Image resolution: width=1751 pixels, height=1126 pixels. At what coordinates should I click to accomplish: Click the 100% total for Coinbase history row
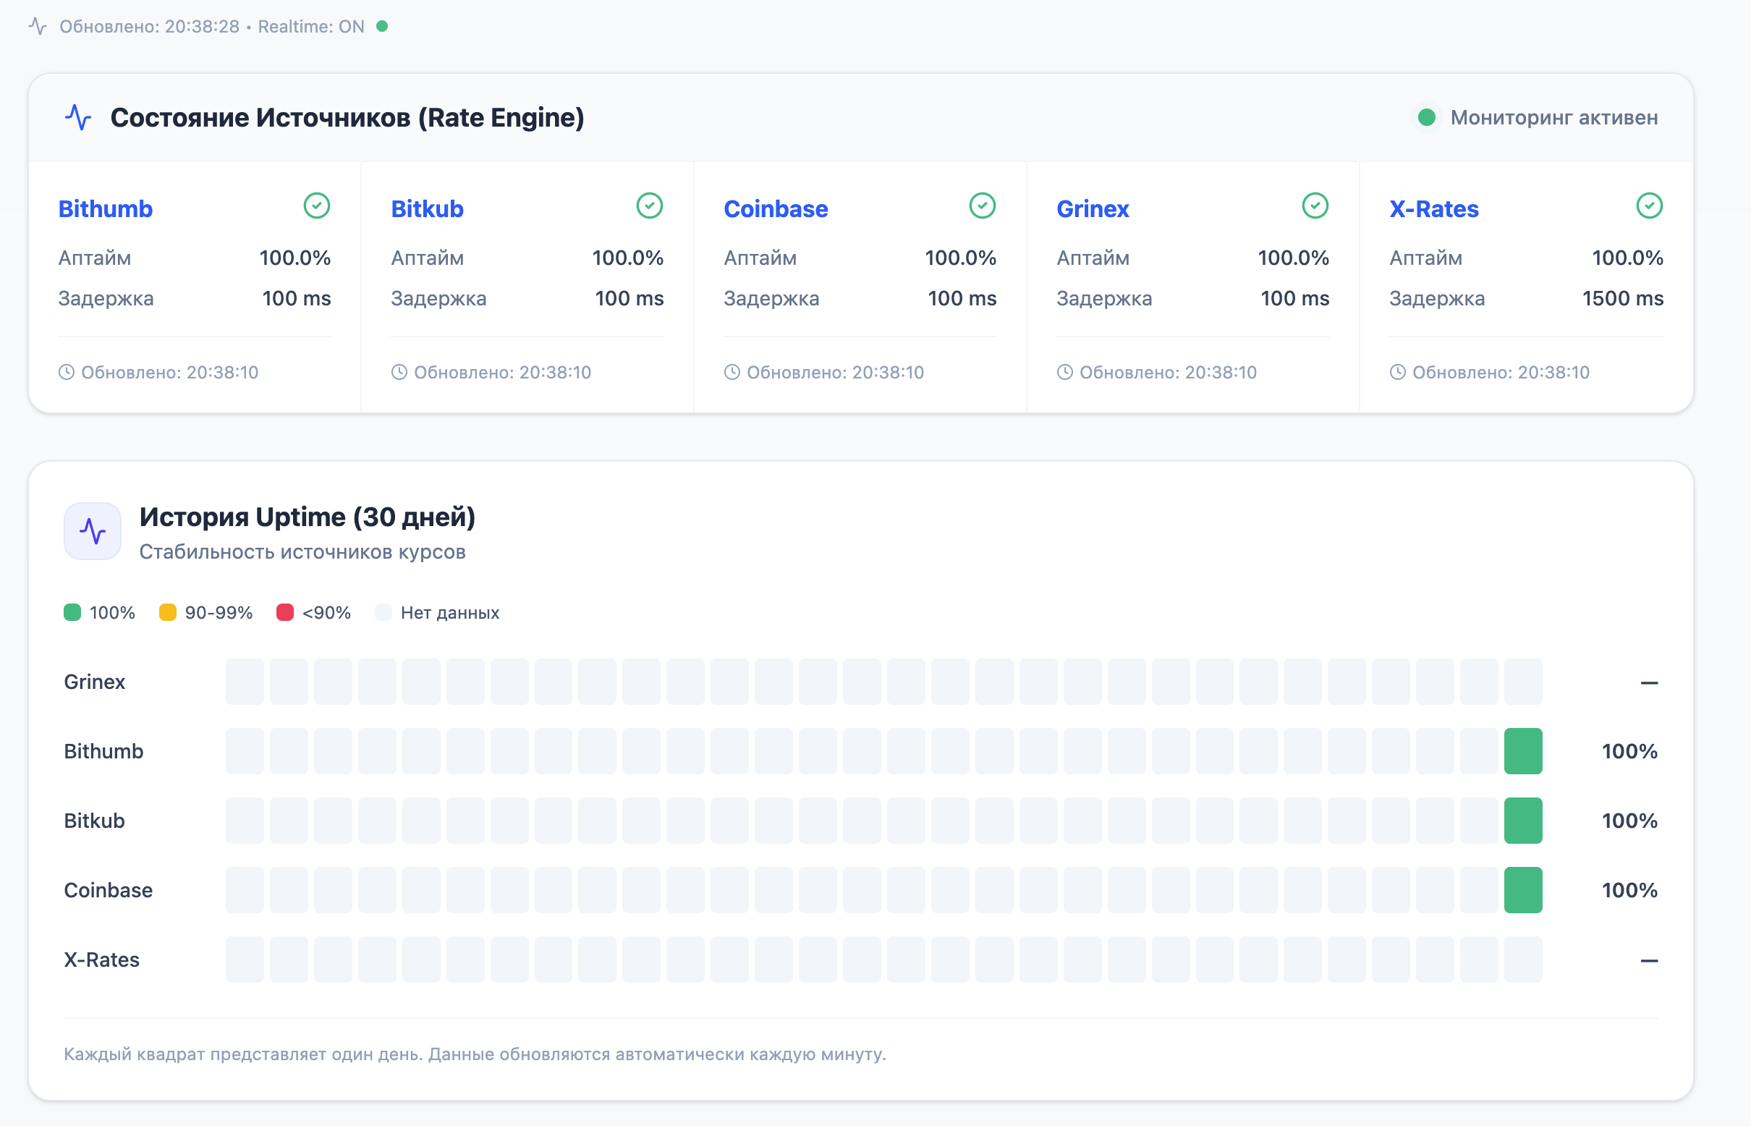coord(1629,890)
